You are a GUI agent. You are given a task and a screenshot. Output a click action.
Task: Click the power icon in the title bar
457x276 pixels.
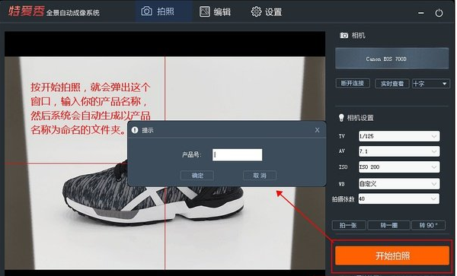439,13
